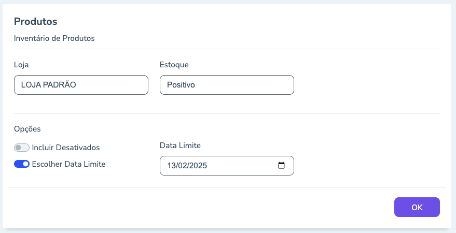
Task: Disable the Escolher Data Limite switch
Action: point(22,164)
